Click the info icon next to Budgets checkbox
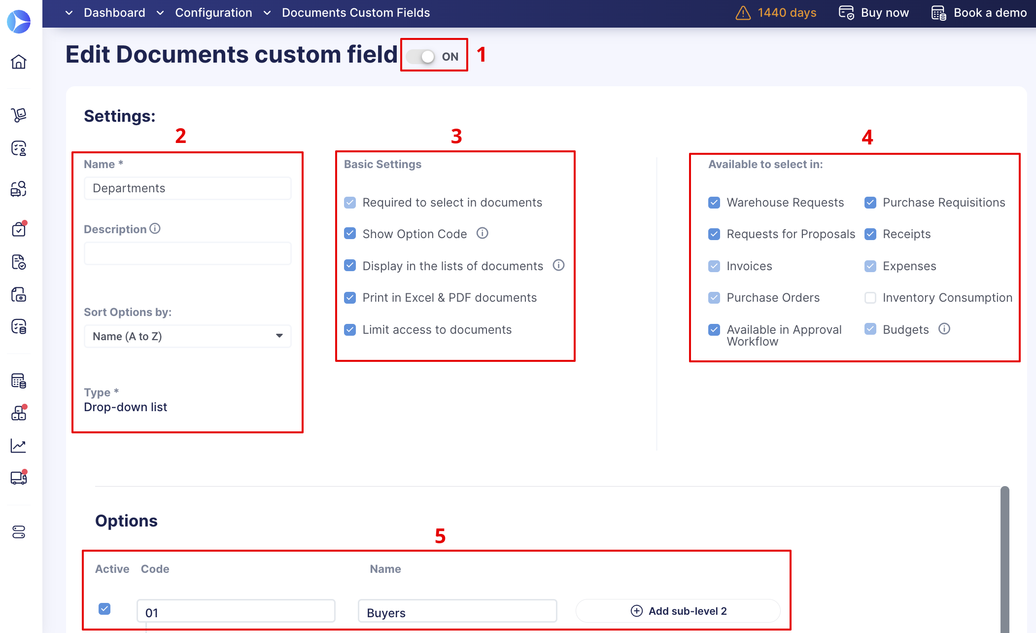Screen dimensions: 1036x633 point(945,329)
